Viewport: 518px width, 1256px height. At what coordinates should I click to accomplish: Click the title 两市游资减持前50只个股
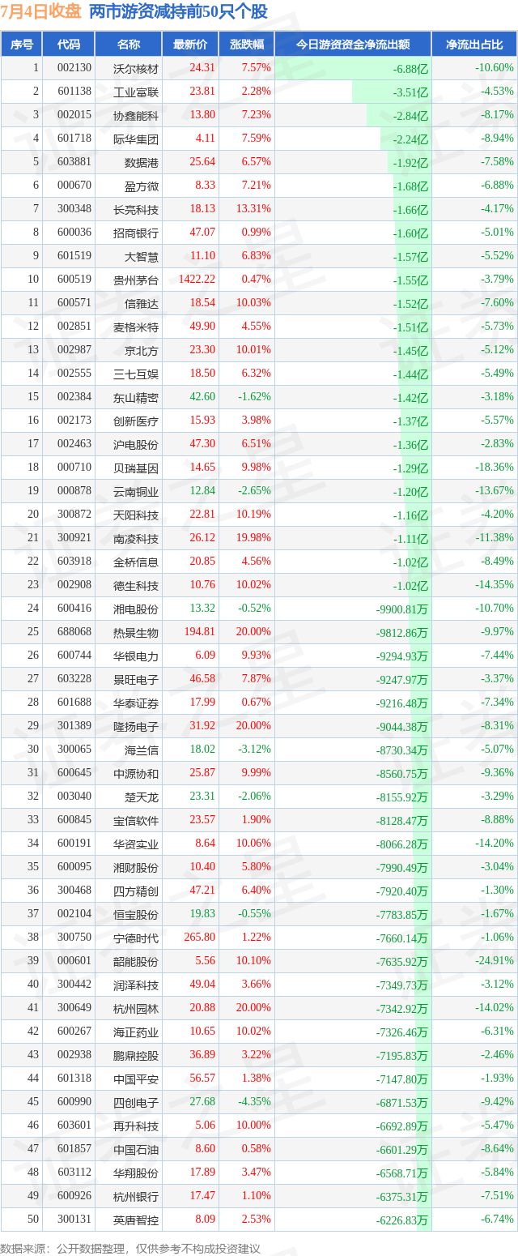point(178,11)
